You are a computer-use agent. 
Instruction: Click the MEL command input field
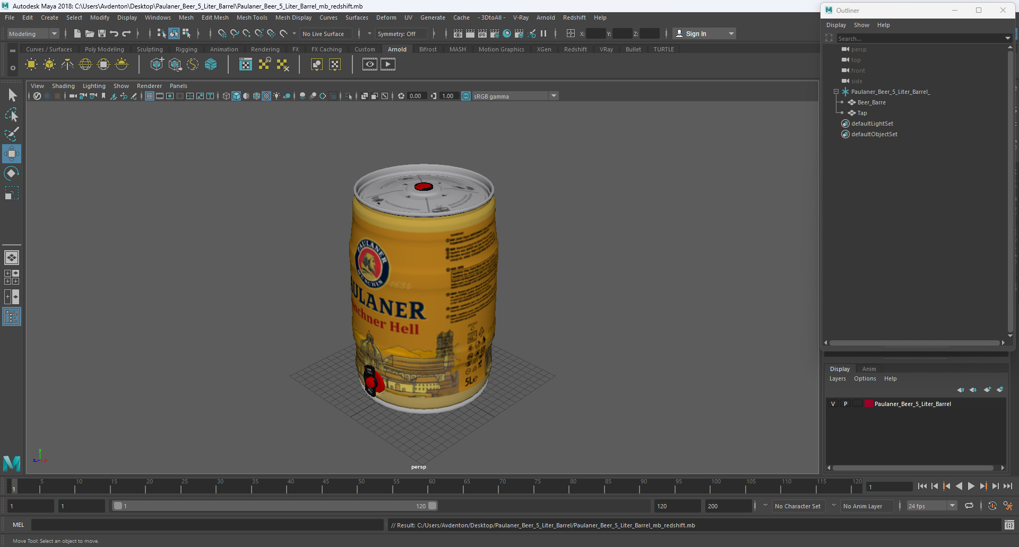[207, 525]
